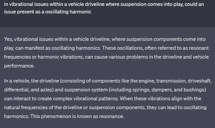Viewport: 215px width, 128px height.
Task: Click the word "differential" in second paragraph
Action: tap(15, 90)
